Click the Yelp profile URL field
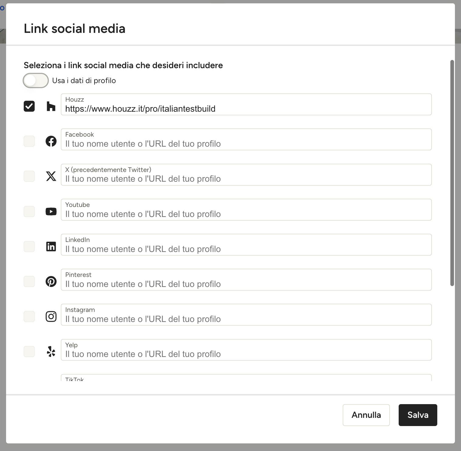 pyautogui.click(x=246, y=350)
